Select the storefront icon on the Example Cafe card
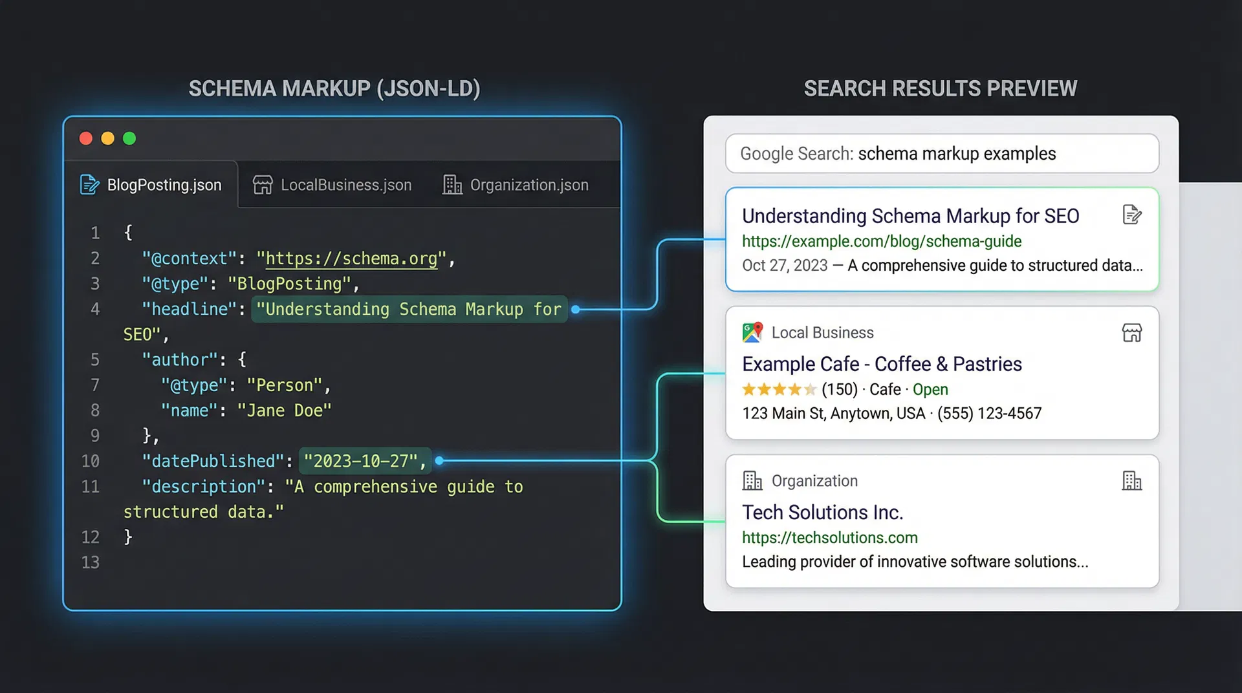 click(1132, 332)
